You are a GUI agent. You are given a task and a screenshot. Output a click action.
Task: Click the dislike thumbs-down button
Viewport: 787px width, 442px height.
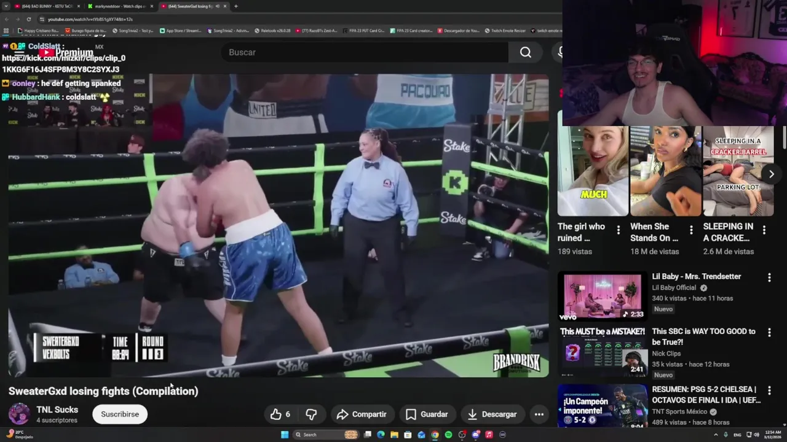tap(311, 414)
